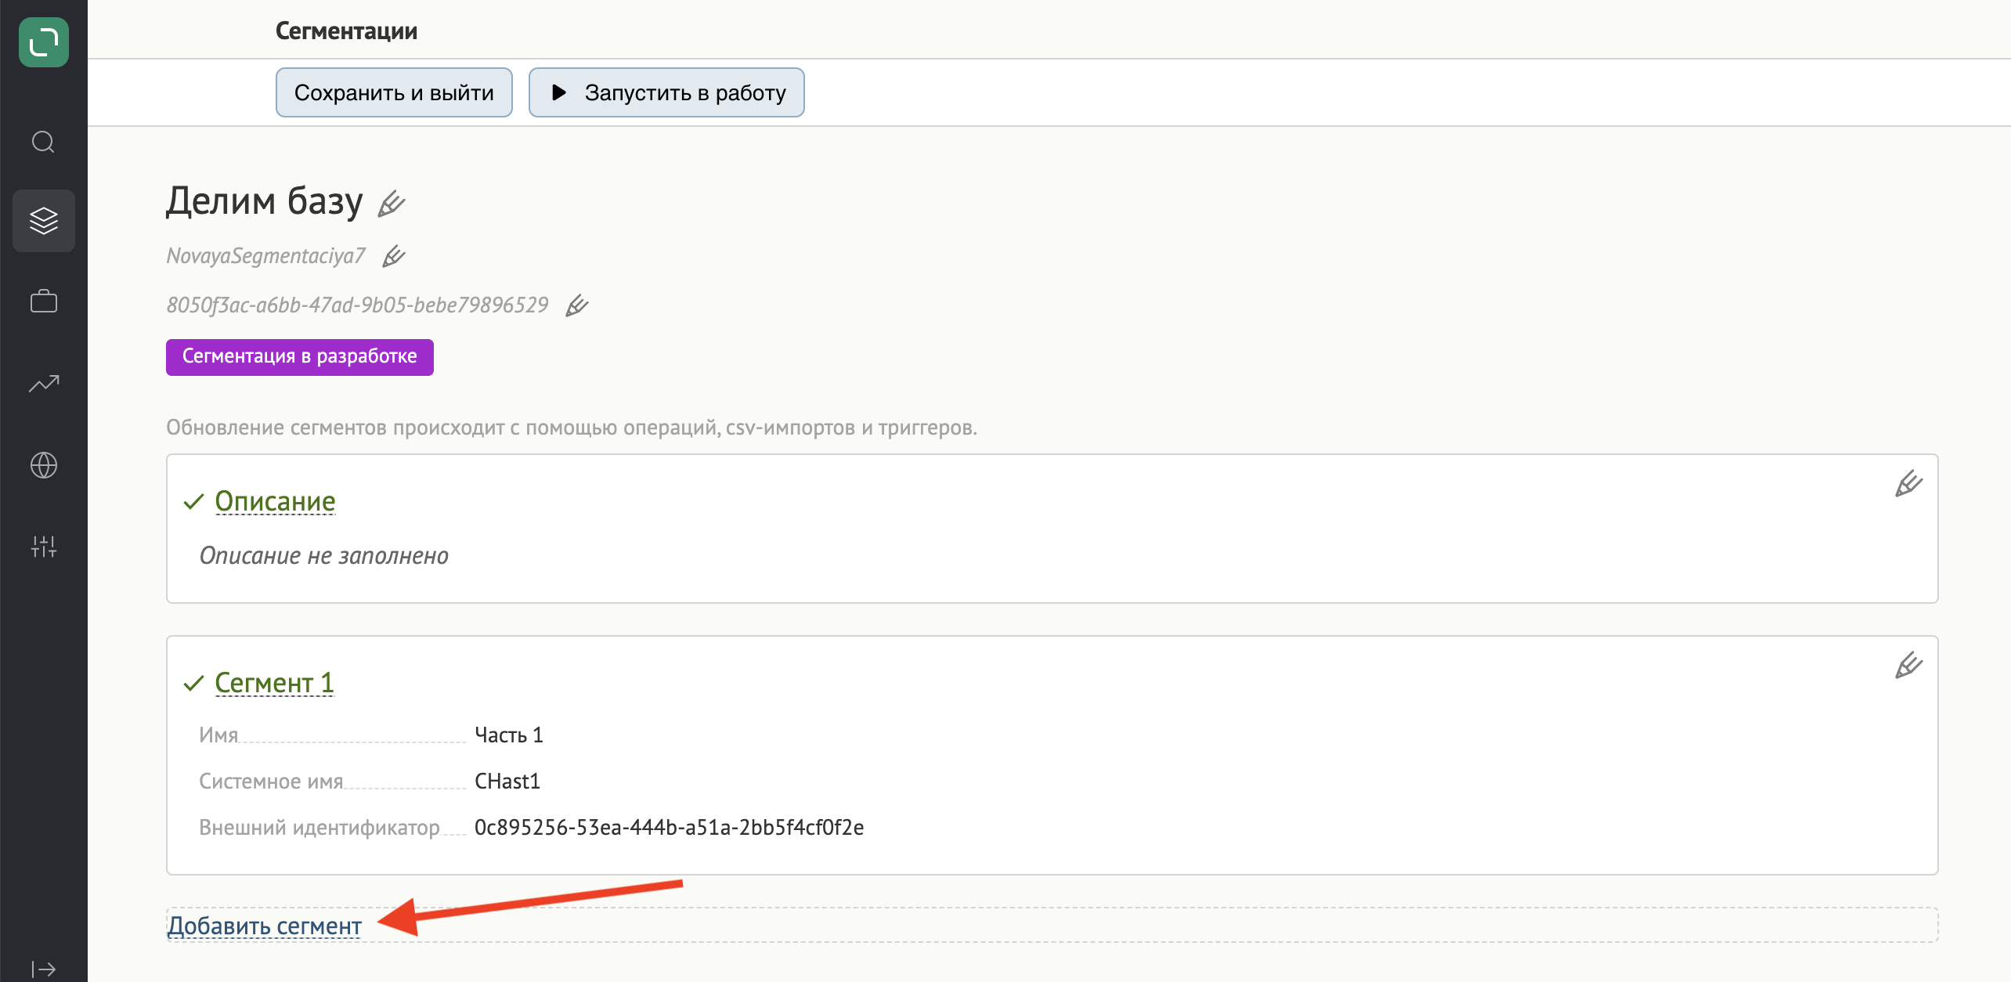The image size is (2011, 982).
Task: Click the 'Внешний идентификатор' field label
Action: click(320, 827)
